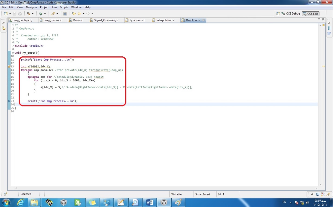Switch to the Syncronize.c tab
333x207 pixels.
click(137, 20)
